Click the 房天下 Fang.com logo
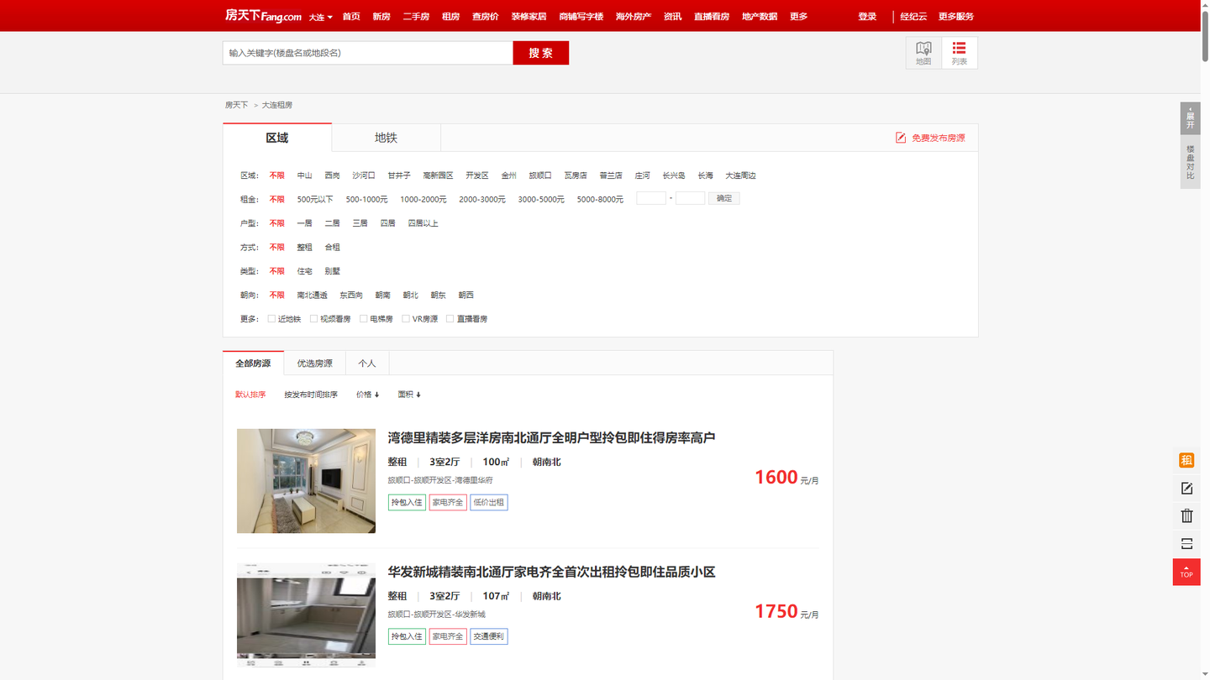The width and height of the screenshot is (1210, 680). [263, 16]
